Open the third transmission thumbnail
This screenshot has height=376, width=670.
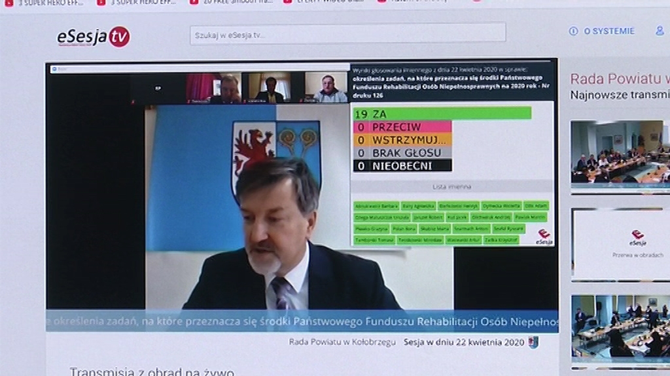click(620, 328)
